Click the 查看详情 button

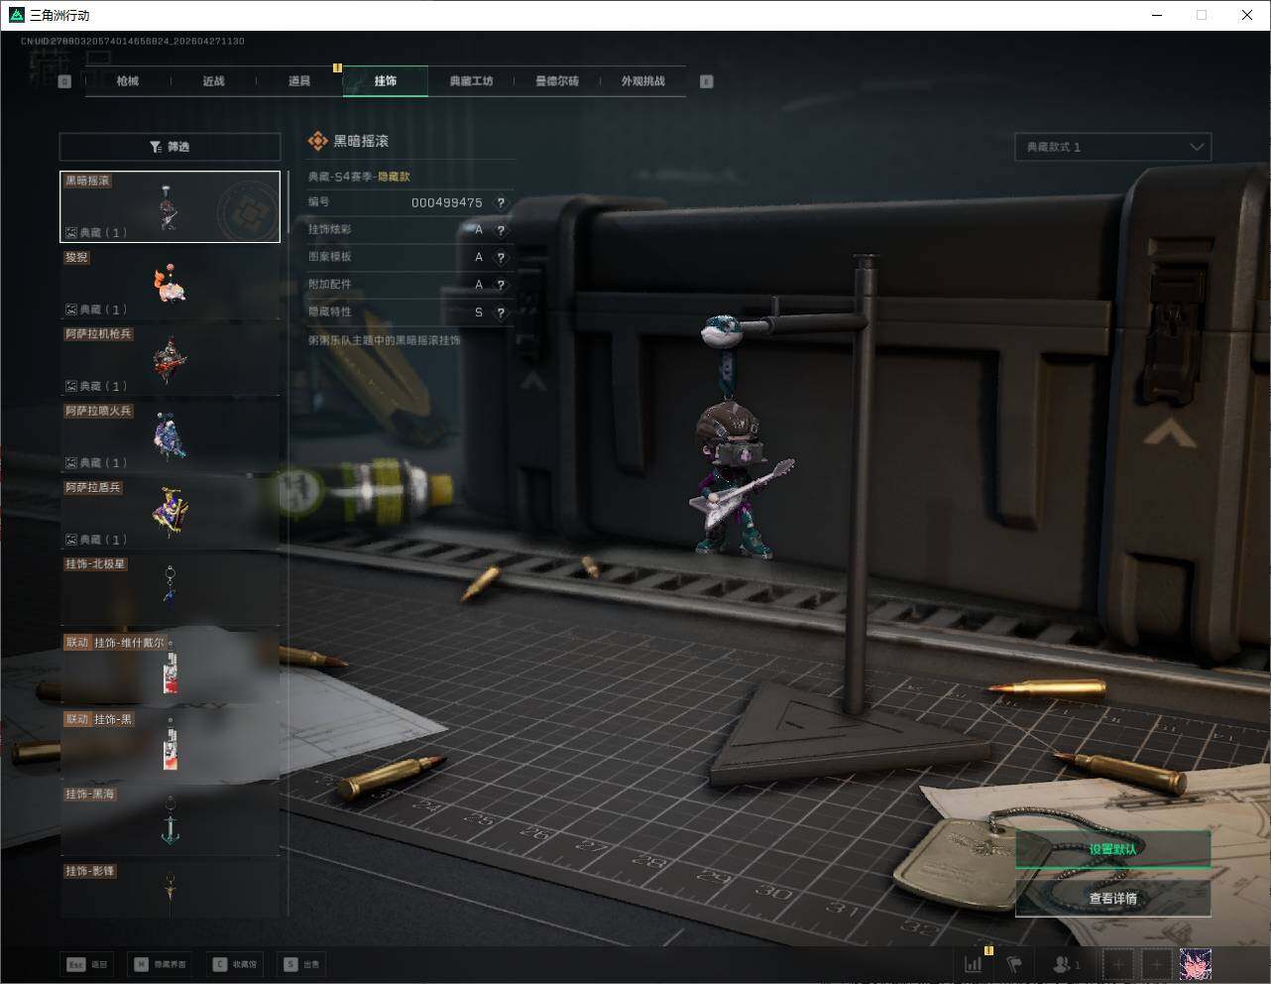1112,899
